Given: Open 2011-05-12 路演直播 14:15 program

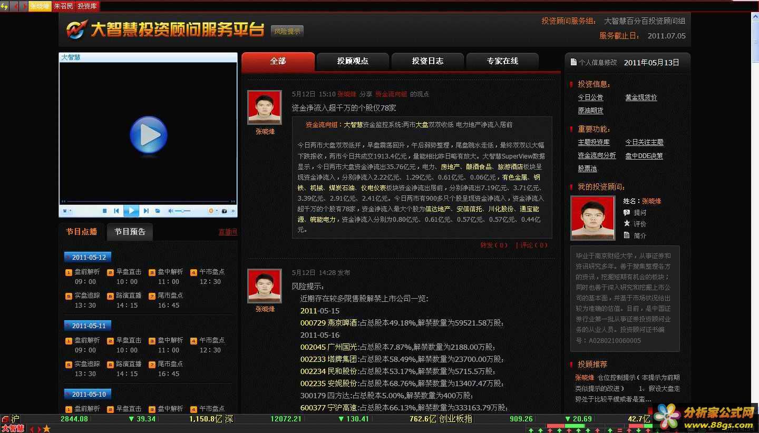Looking at the screenshot, I should click(x=124, y=300).
